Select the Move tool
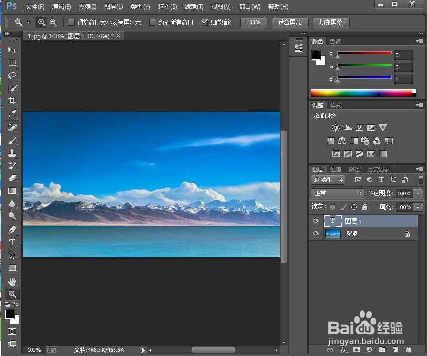Image resolution: width=427 pixels, height=356 pixels. click(x=12, y=50)
